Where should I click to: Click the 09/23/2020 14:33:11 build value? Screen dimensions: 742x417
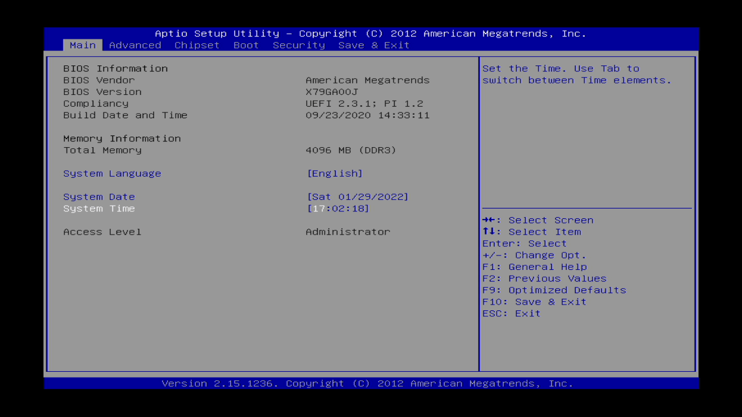(368, 115)
